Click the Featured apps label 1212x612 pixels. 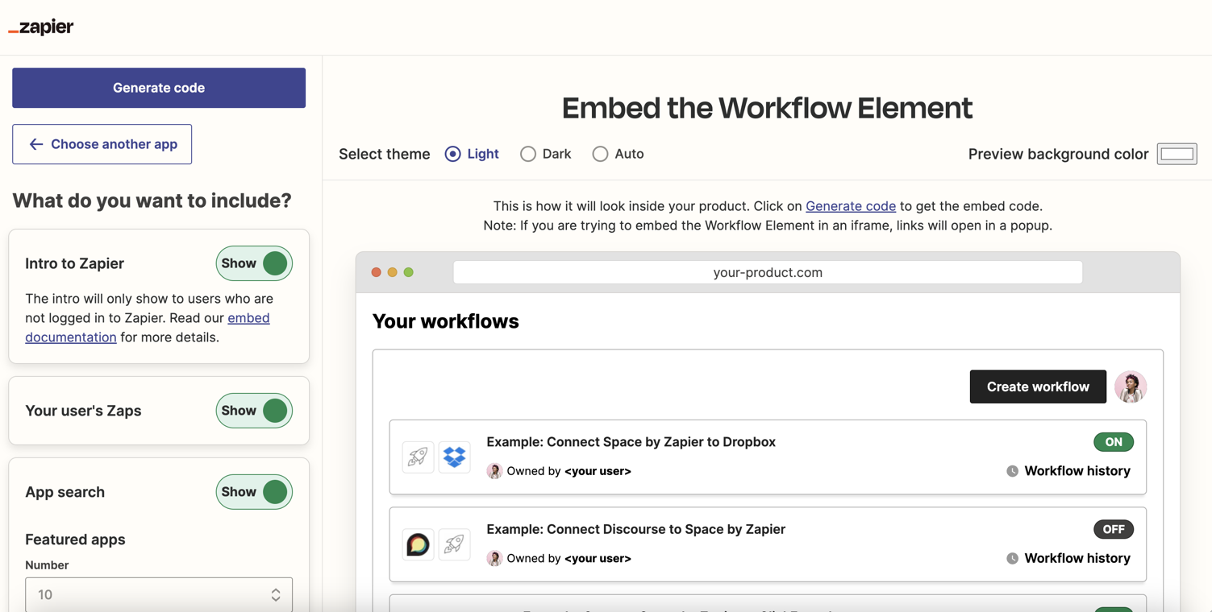(75, 540)
